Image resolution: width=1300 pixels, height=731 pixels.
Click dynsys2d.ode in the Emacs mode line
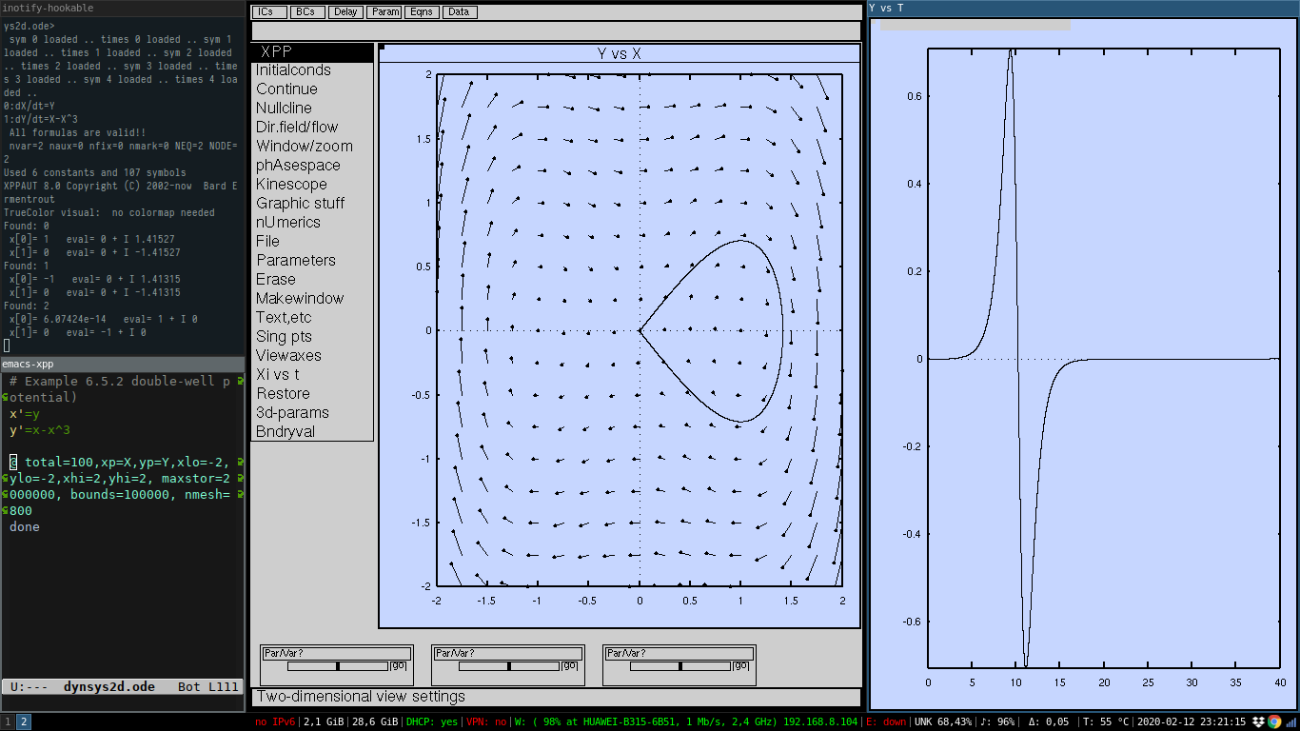click(109, 686)
